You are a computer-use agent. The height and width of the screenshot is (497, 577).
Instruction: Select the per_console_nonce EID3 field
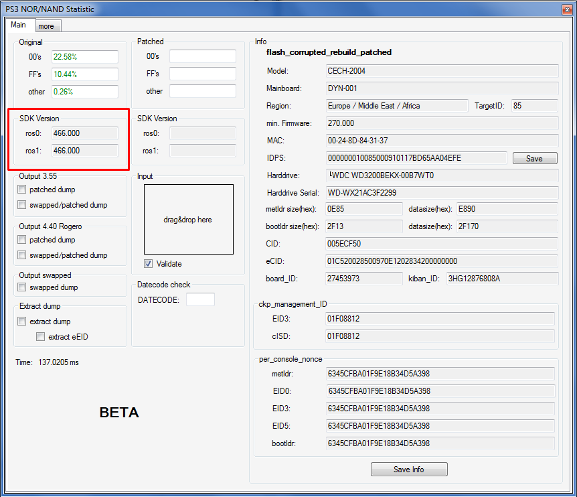pyautogui.click(x=440, y=409)
